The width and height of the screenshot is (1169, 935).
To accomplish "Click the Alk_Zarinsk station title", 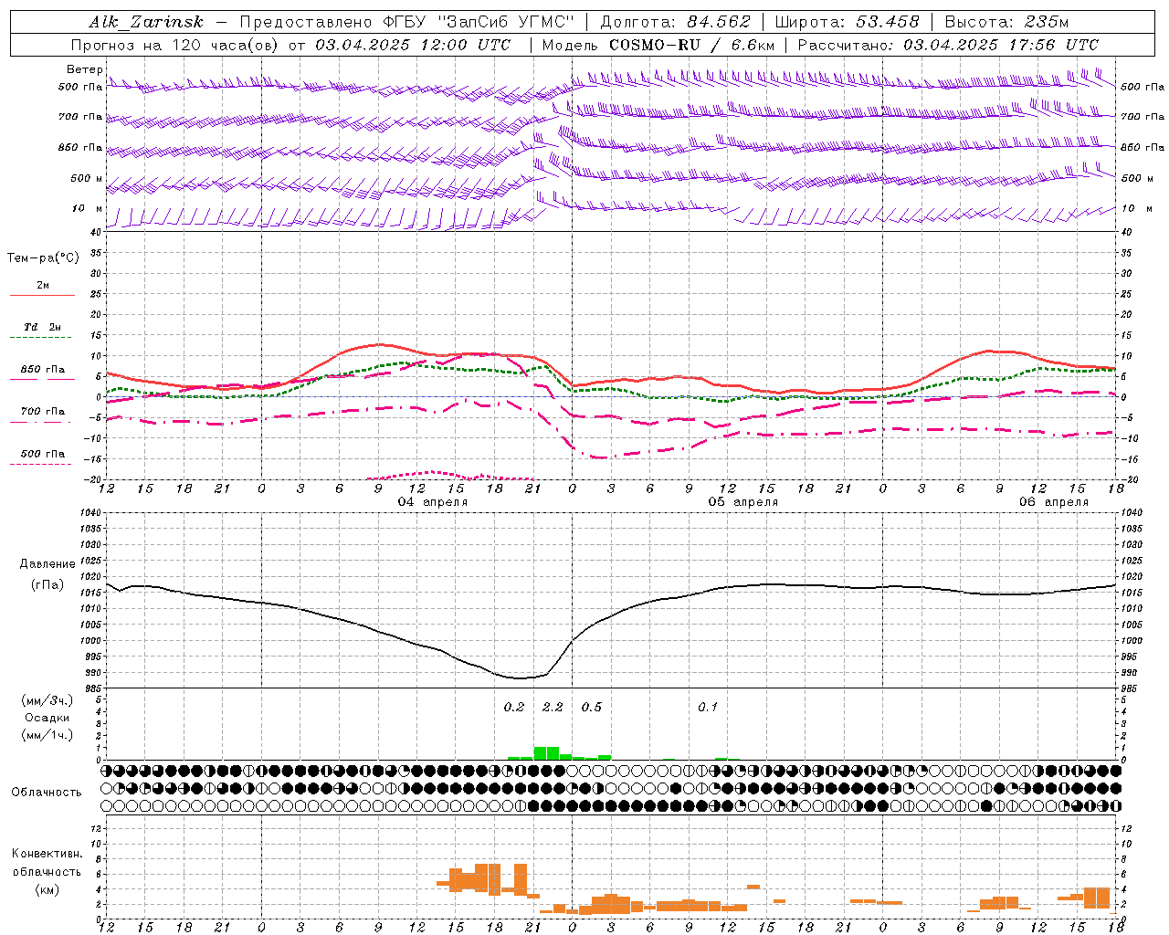I will pos(146,22).
